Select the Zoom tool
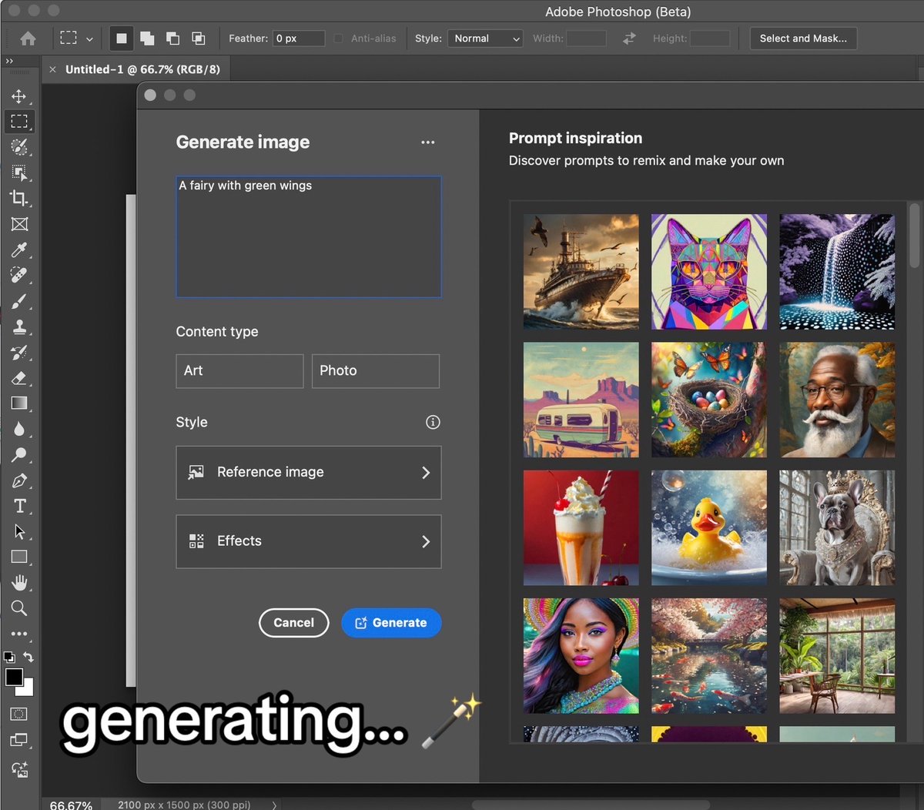 coord(19,608)
